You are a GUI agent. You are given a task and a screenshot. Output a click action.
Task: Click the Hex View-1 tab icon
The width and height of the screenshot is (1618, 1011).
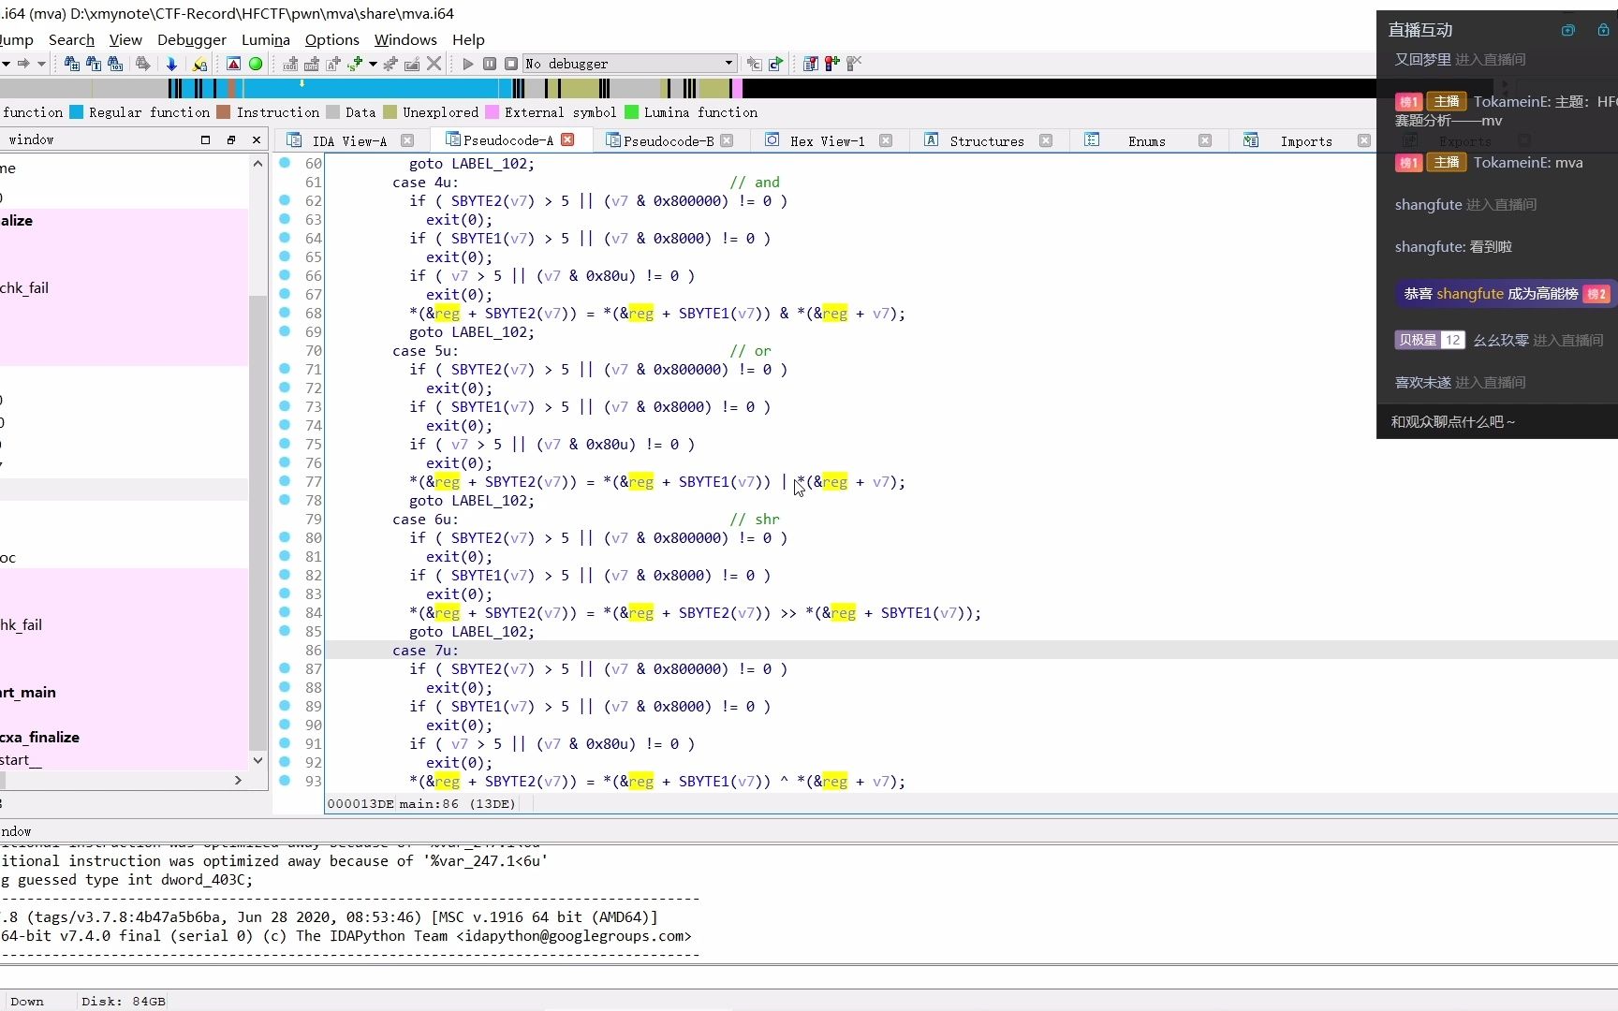pos(772,140)
